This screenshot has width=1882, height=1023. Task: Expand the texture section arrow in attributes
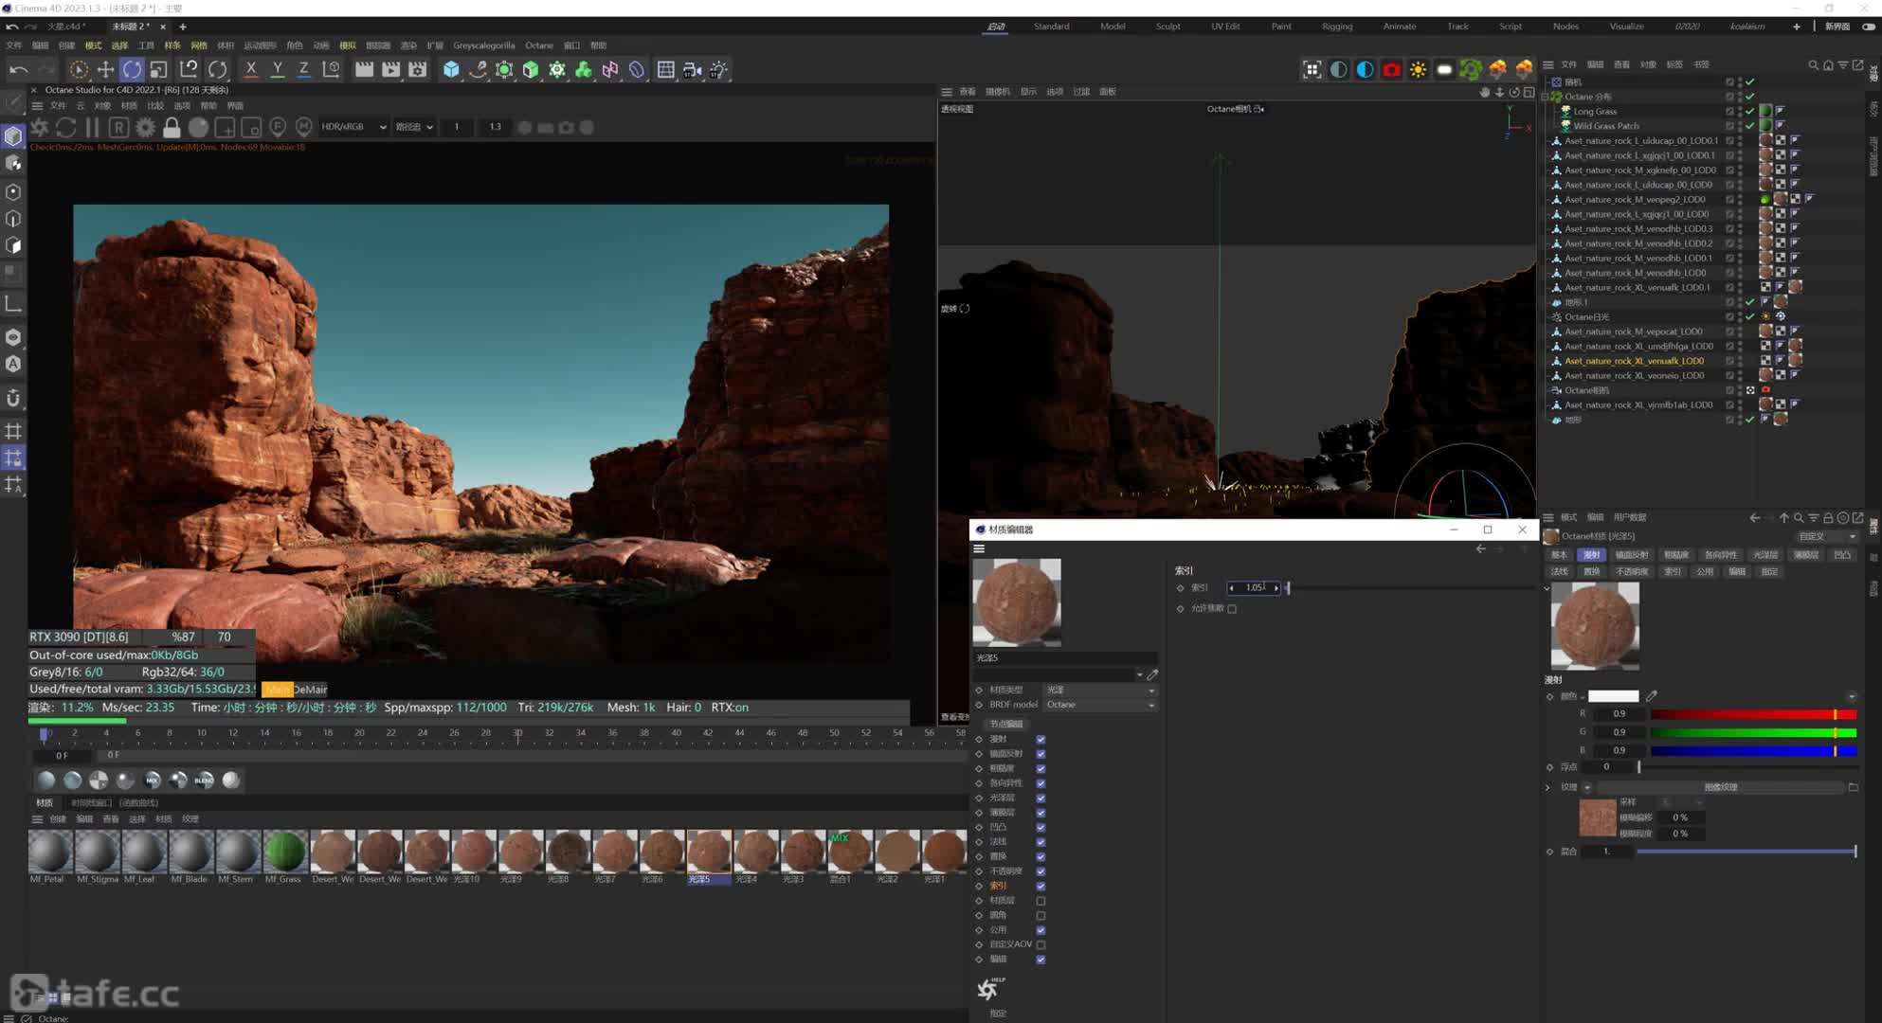[x=1548, y=787]
